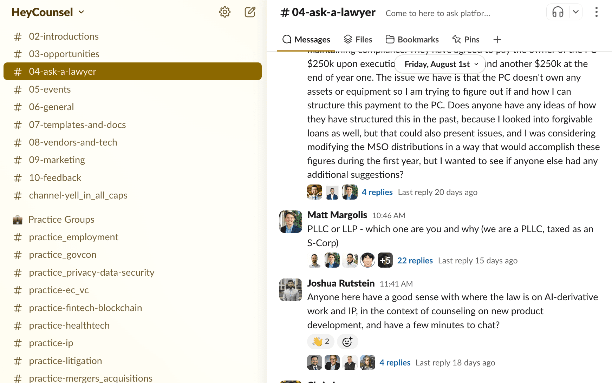Screen dimensions: 612x383
Task: Open the three-dot channel options menu
Action: pos(596,12)
